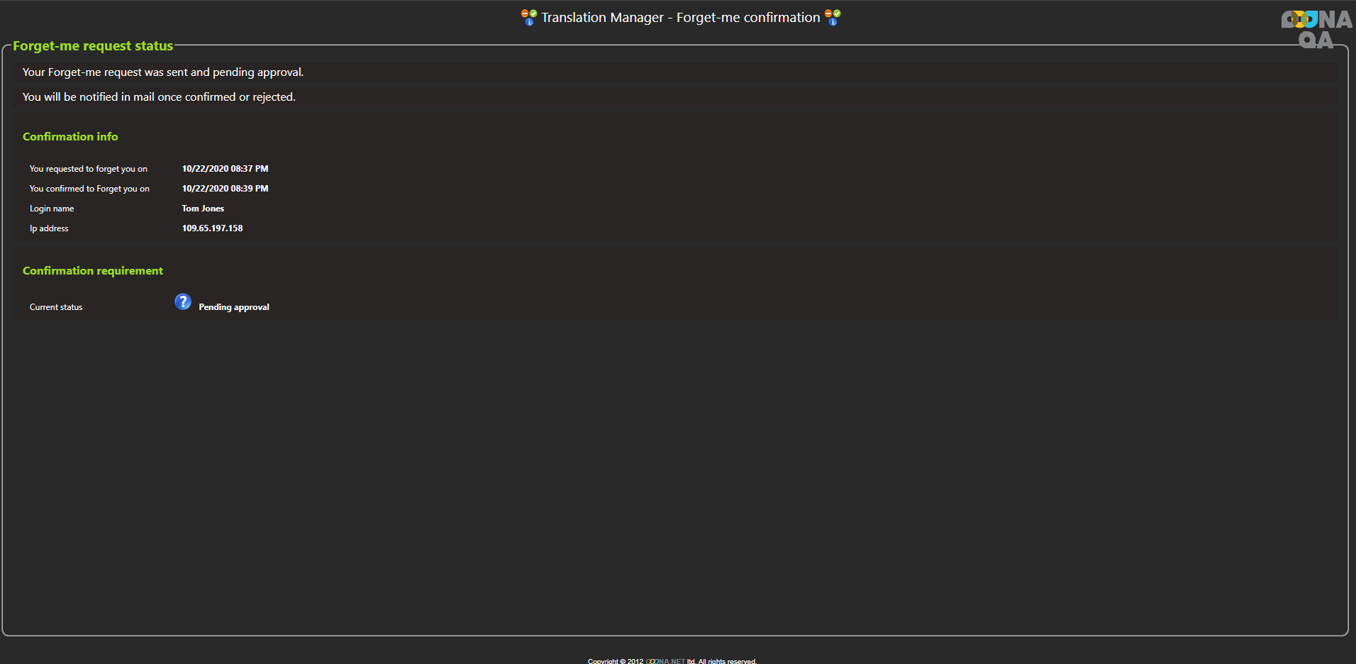This screenshot has width=1356, height=664.
Task: Click the 'You requested to forget you on' label
Action: 89,169
